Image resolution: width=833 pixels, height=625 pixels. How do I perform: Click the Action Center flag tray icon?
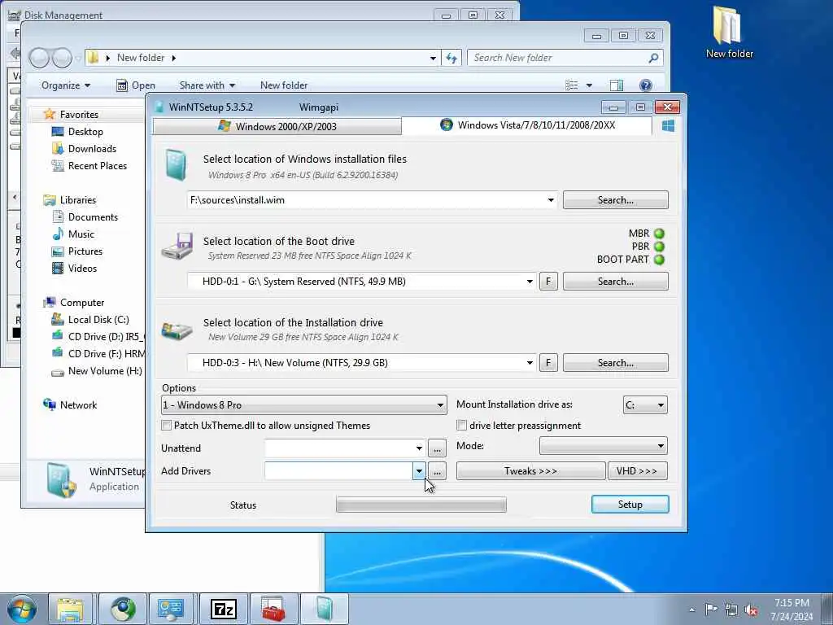tap(711, 609)
